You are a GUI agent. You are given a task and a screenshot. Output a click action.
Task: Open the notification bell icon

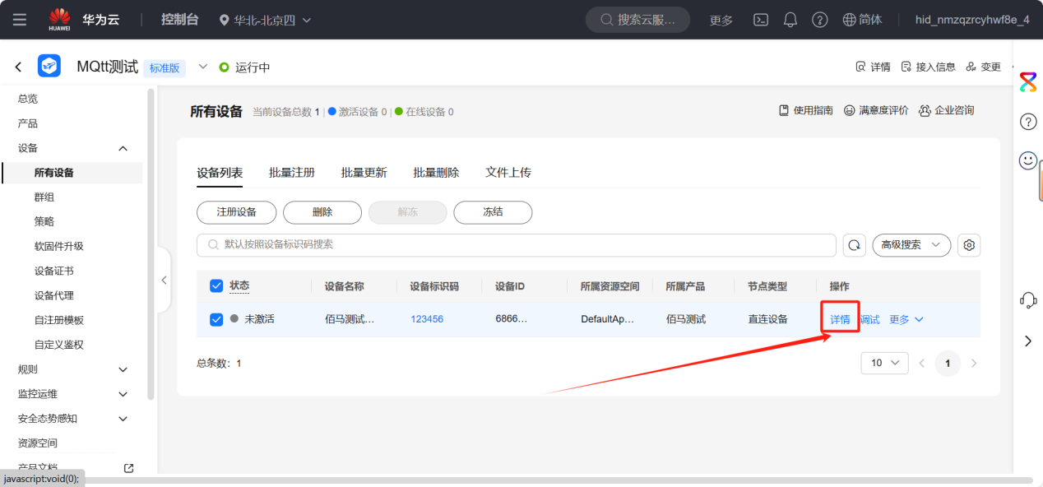[x=790, y=20]
